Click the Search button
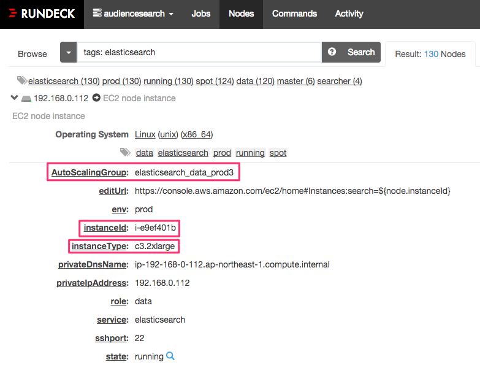Screen dimensions: 480x365 (361, 52)
